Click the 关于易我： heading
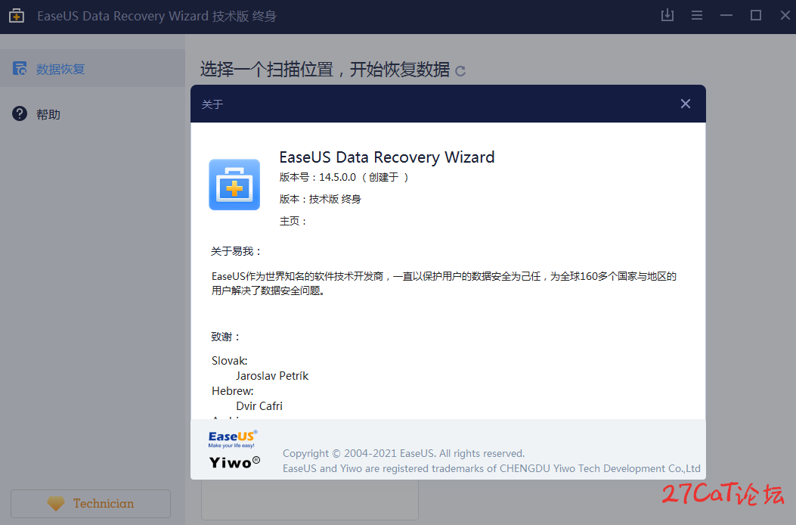 [237, 251]
